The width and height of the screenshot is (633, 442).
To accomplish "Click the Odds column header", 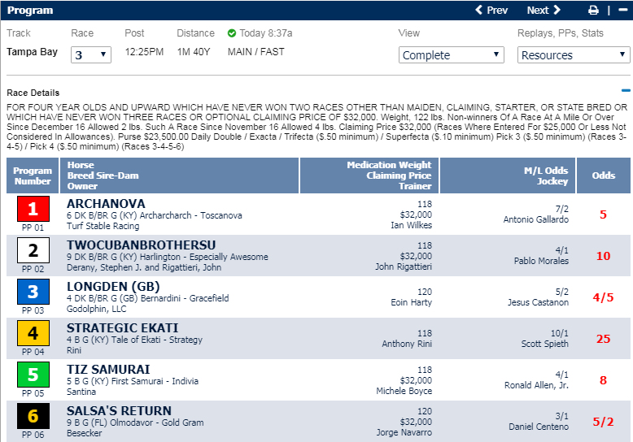I will 604,175.
